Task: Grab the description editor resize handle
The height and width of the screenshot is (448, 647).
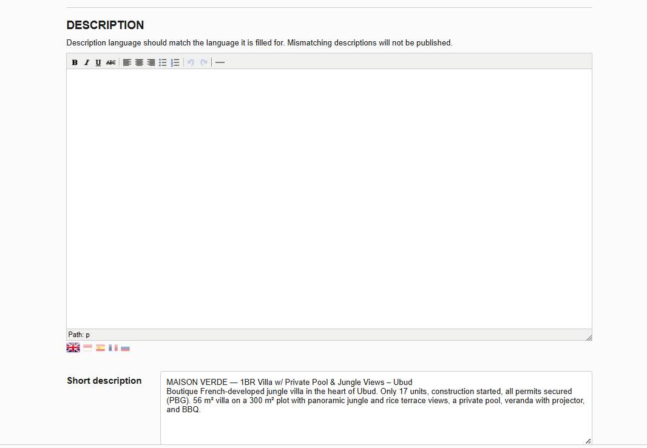Action: pyautogui.click(x=589, y=338)
